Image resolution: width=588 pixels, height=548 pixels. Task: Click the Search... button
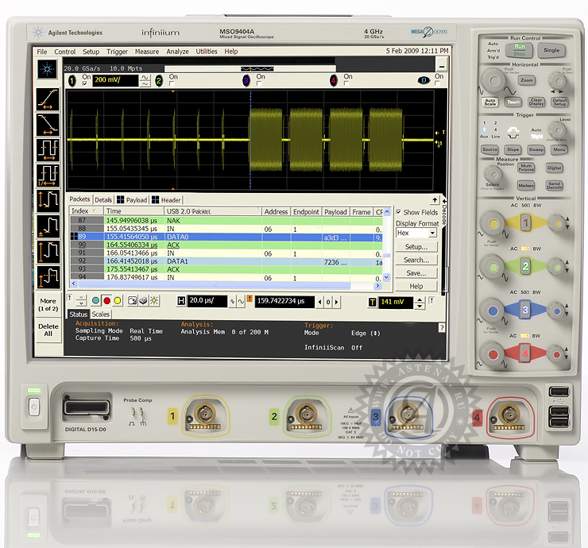[416, 260]
